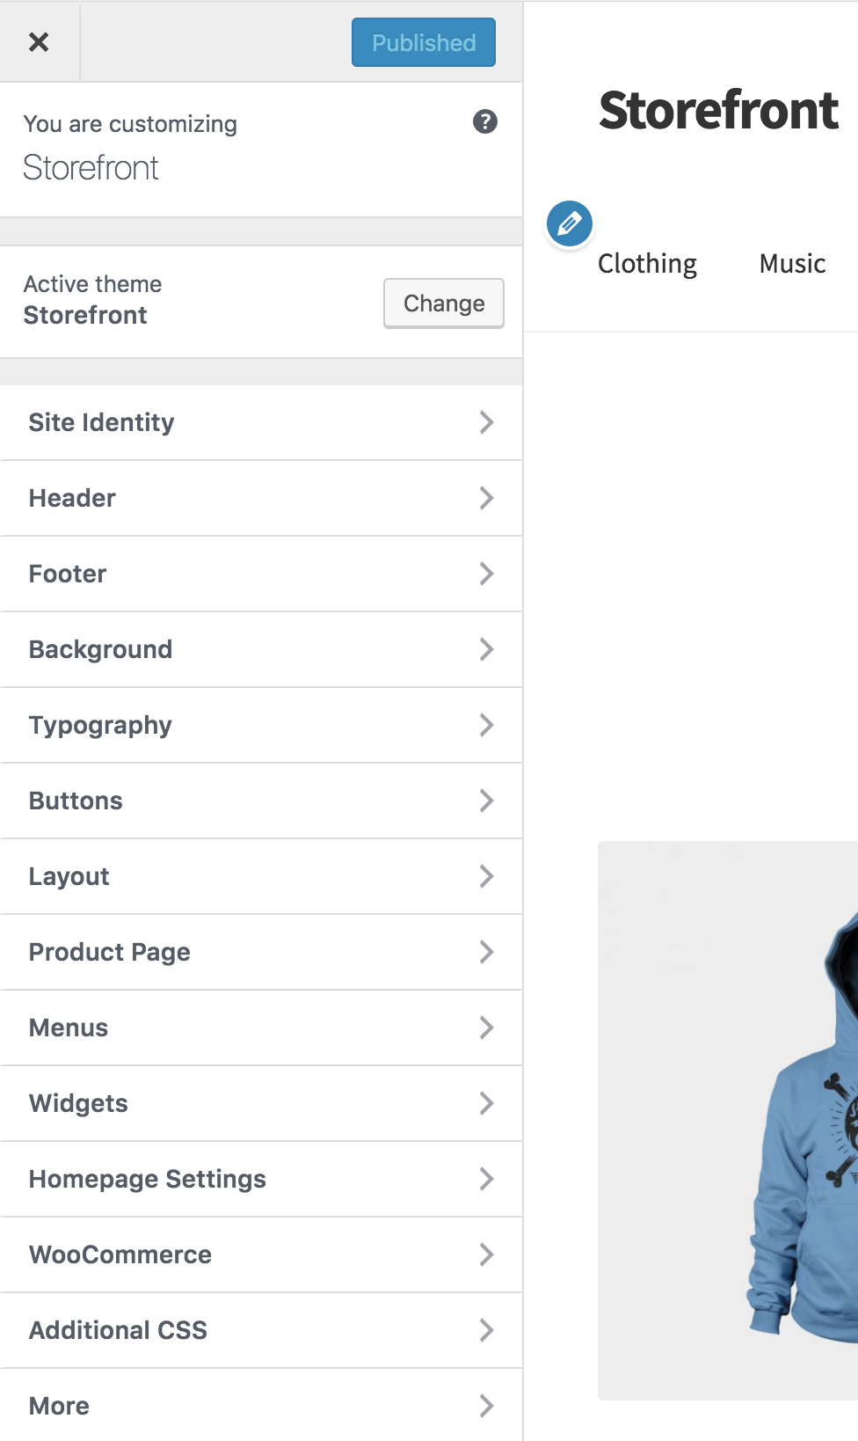The width and height of the screenshot is (858, 1441).
Task: Select the Music menu item
Action: (790, 263)
